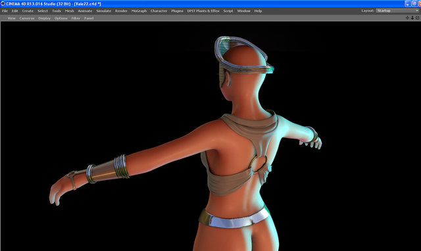
Task: Open the Simulate menu
Action: (x=104, y=11)
